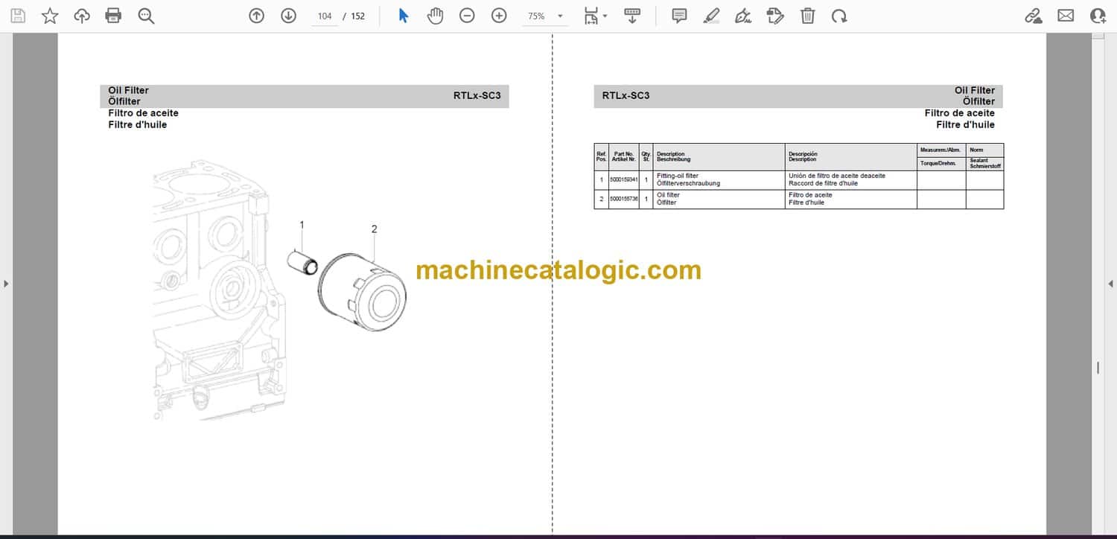Screen dimensions: 1117x539
Task: Open the find text search tool
Action: (146, 16)
